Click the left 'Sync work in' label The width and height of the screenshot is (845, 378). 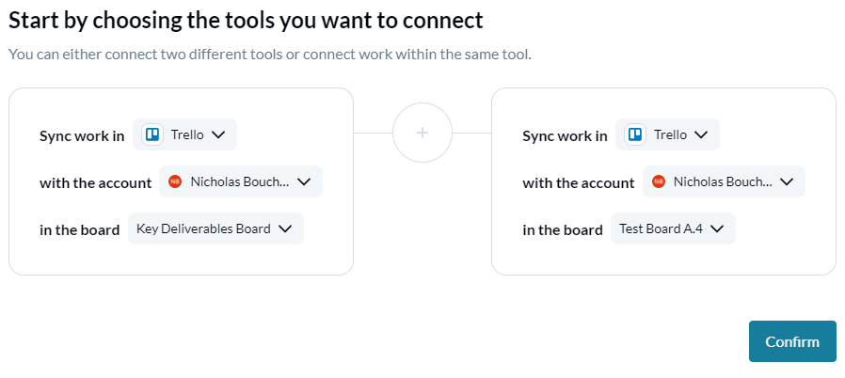point(82,135)
